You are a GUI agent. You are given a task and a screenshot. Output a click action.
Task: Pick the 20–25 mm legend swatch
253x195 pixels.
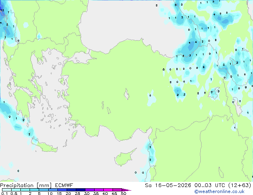coord(71,190)
